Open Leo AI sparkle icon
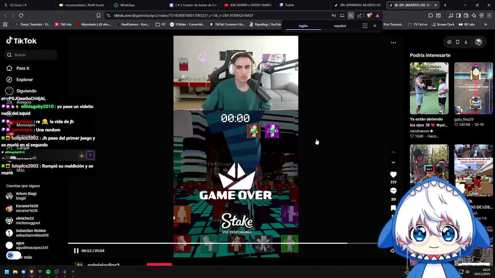The width and height of the screenshot is (495, 278). [474, 15]
